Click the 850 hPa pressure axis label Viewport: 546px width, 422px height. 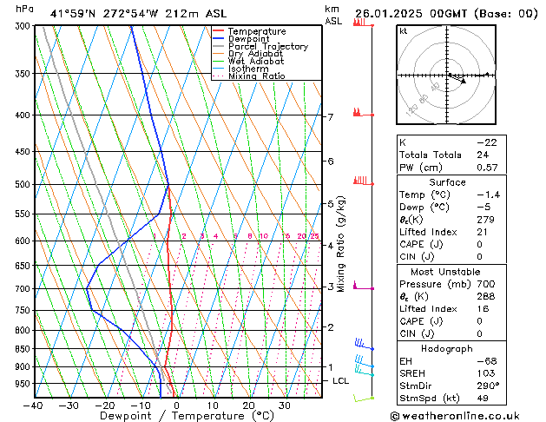coord(23,348)
